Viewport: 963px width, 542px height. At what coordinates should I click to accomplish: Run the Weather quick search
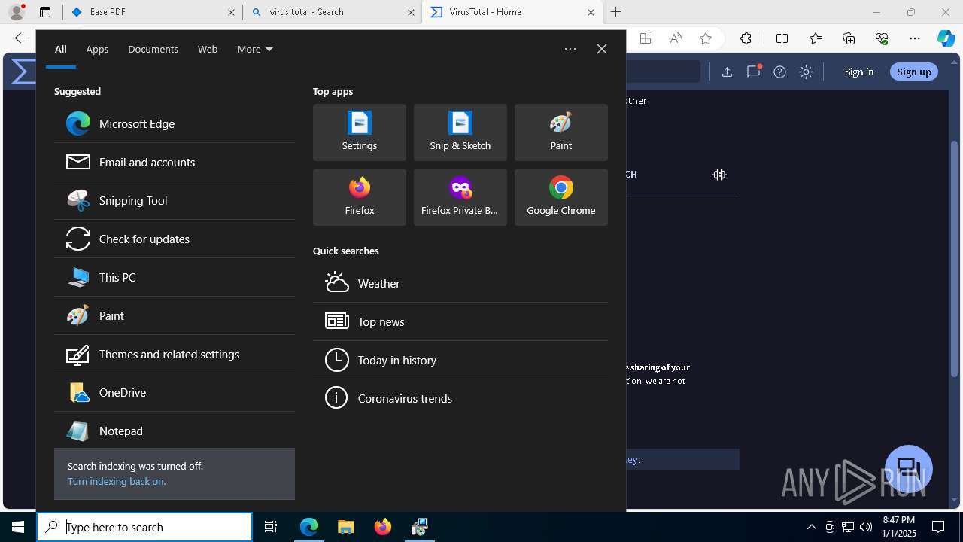point(460,283)
